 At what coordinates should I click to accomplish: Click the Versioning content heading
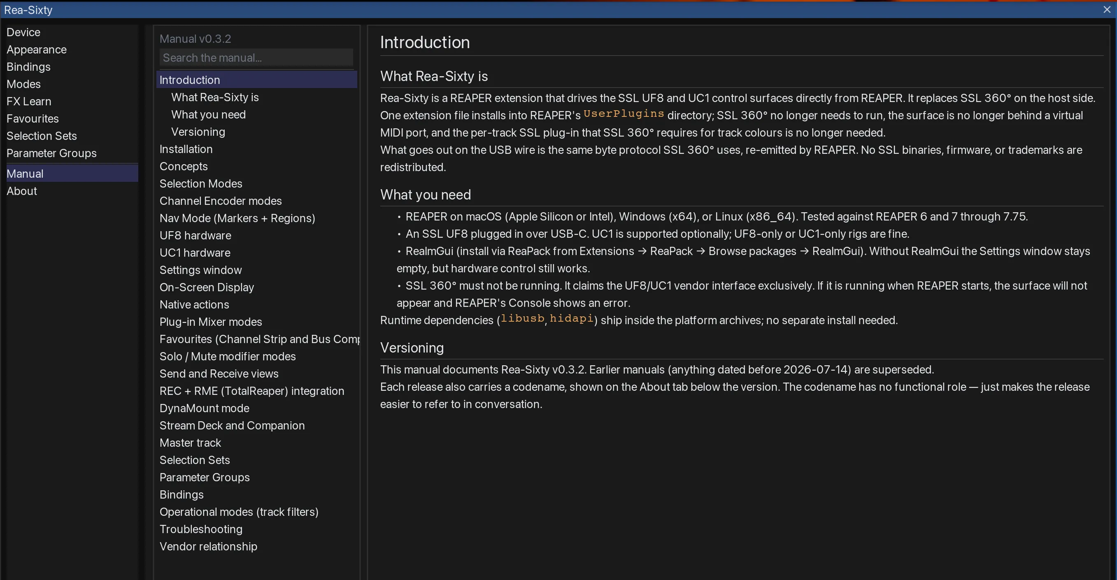coord(412,348)
